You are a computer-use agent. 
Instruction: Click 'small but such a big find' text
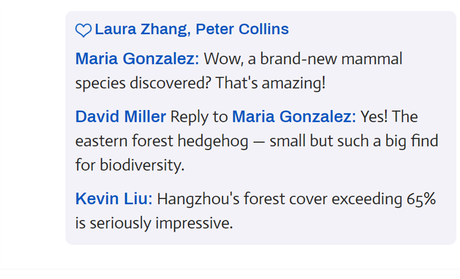pos(354,141)
